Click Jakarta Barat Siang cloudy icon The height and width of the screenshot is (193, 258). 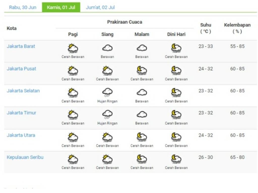click(x=107, y=48)
